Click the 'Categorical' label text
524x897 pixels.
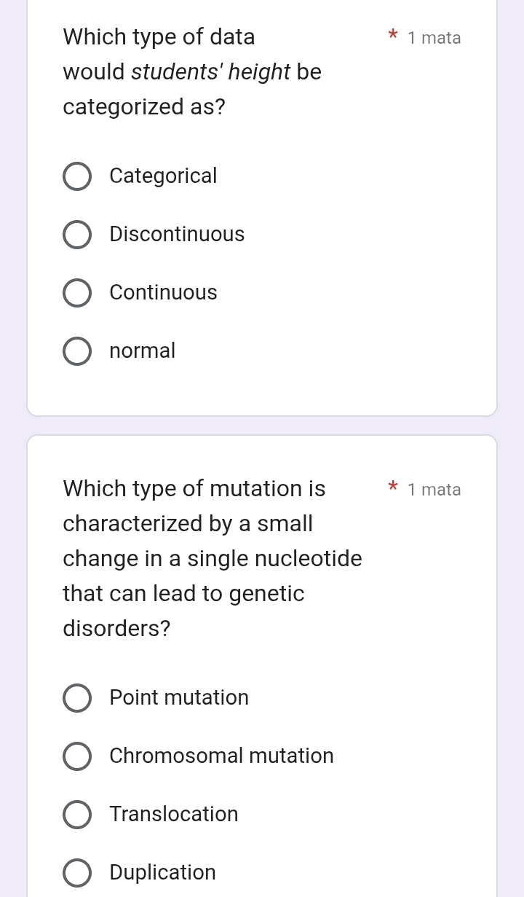click(163, 176)
